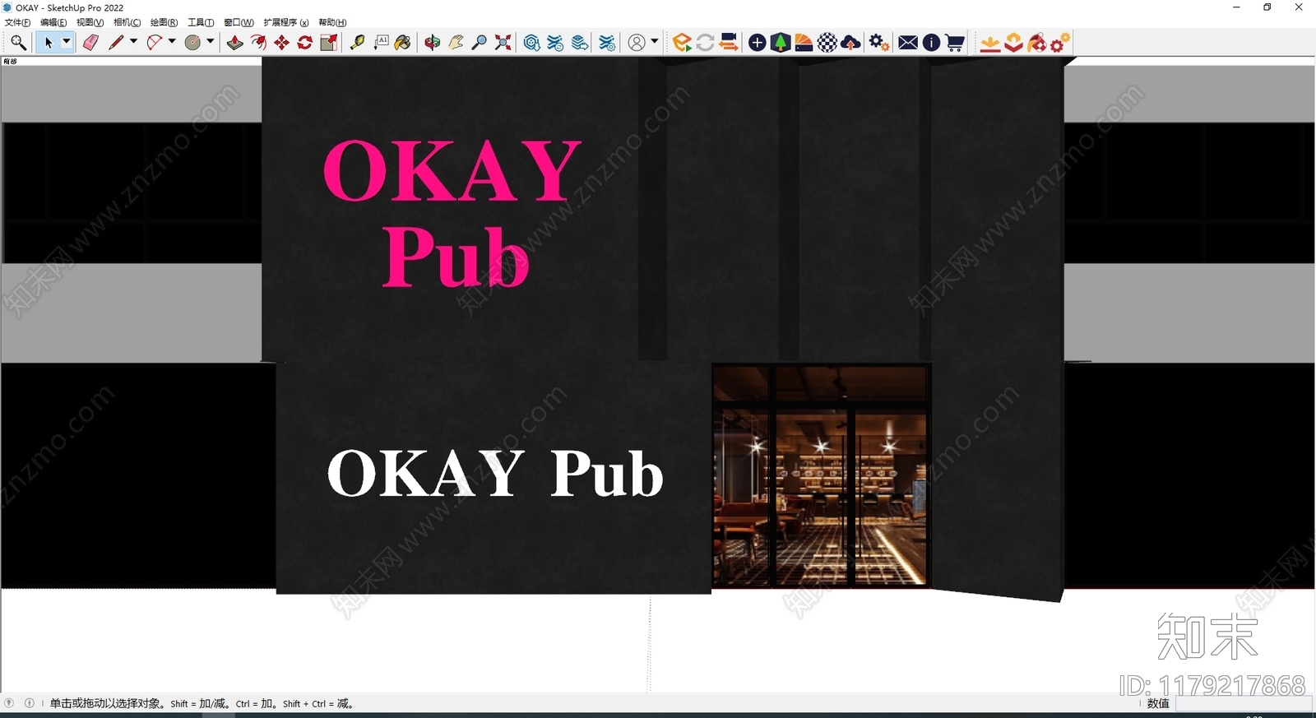Click the envelope feedback icon
Screen dimensions: 1316x718
[x=908, y=43]
